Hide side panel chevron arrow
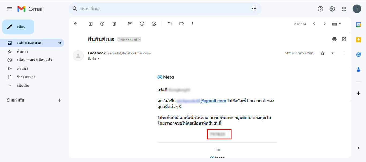 click(358, 148)
